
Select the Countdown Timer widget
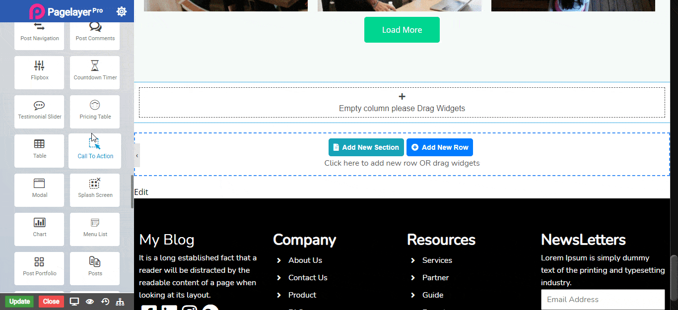[95, 72]
